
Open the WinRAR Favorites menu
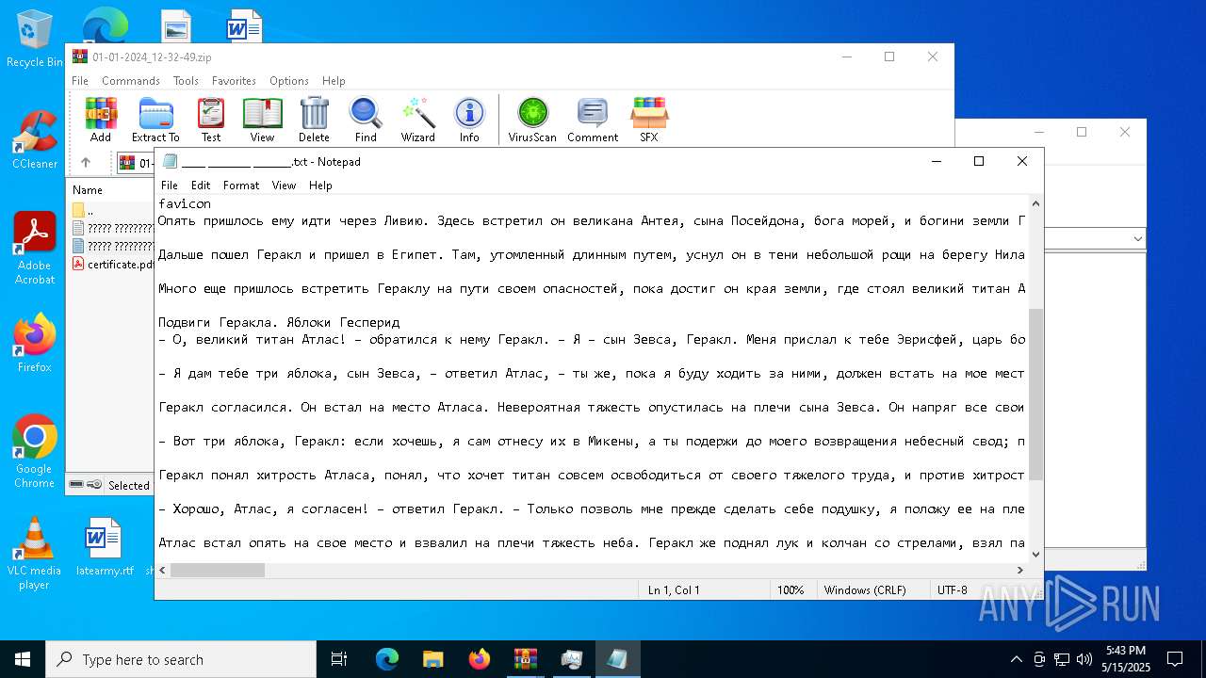(x=234, y=81)
